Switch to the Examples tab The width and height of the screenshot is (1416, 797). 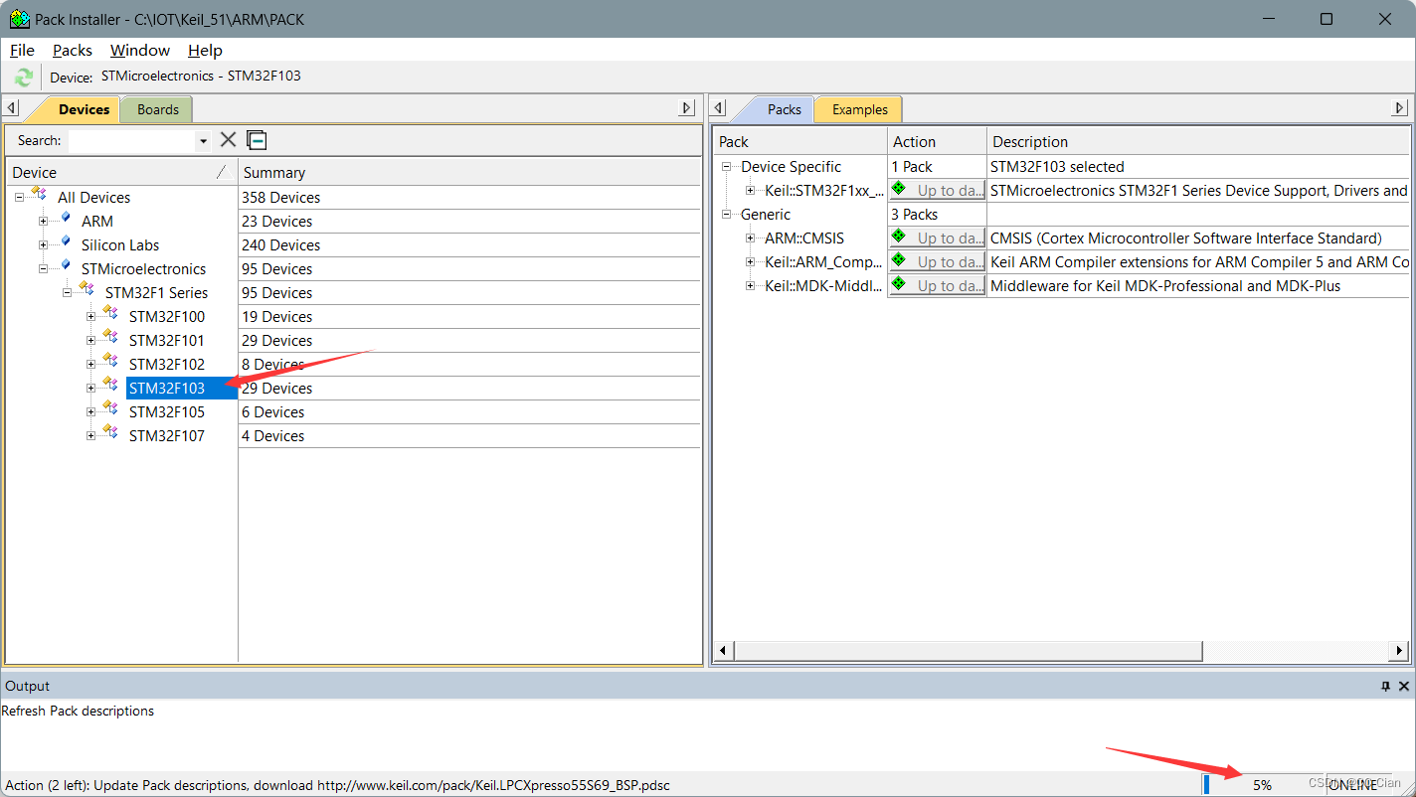(860, 109)
